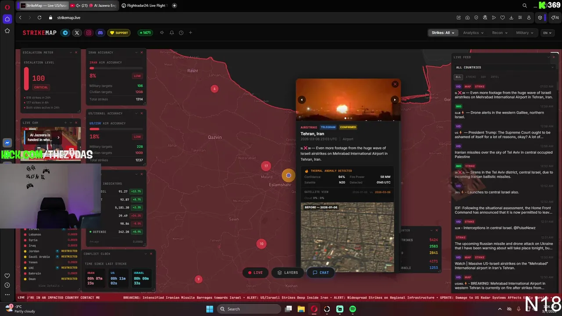Expand the All Countries filter dropdown
Viewport: 562px width, 316px height.
[x=505, y=67]
